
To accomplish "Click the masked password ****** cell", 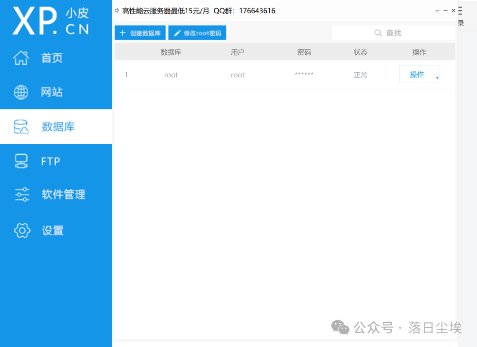I will coord(304,74).
